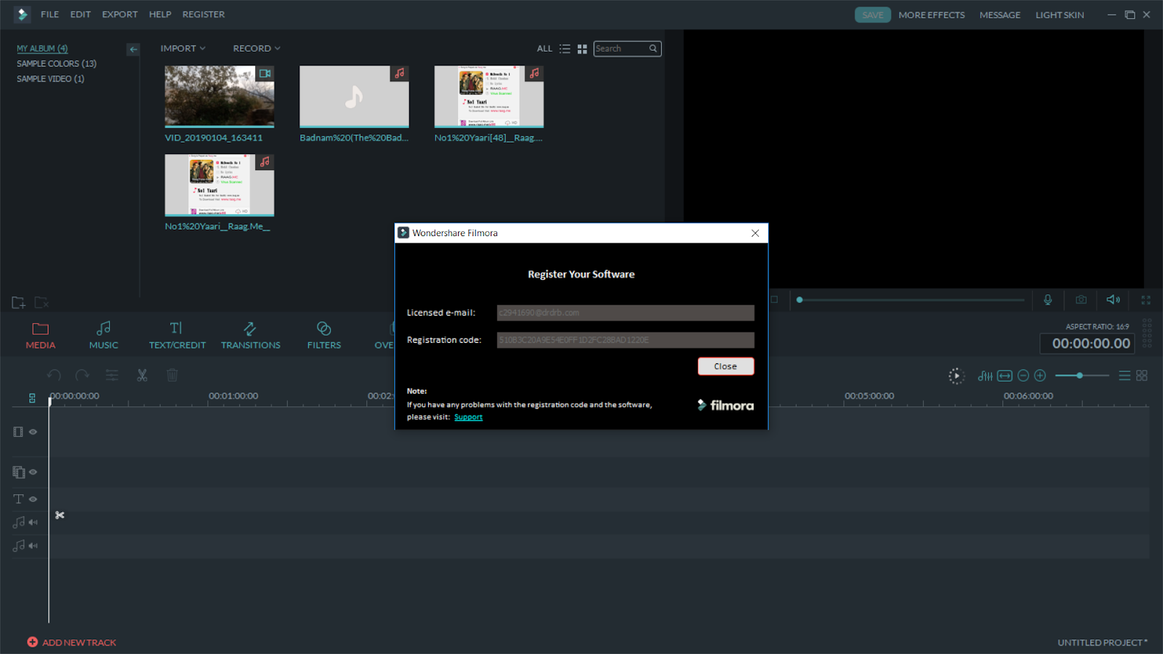Delete the selected album folder

pos(42,302)
